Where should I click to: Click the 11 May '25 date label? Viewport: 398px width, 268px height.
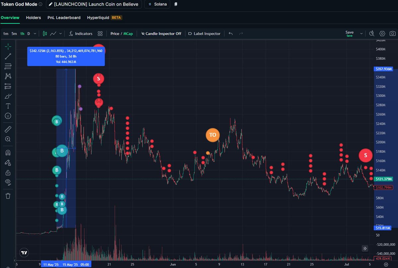[50, 265]
